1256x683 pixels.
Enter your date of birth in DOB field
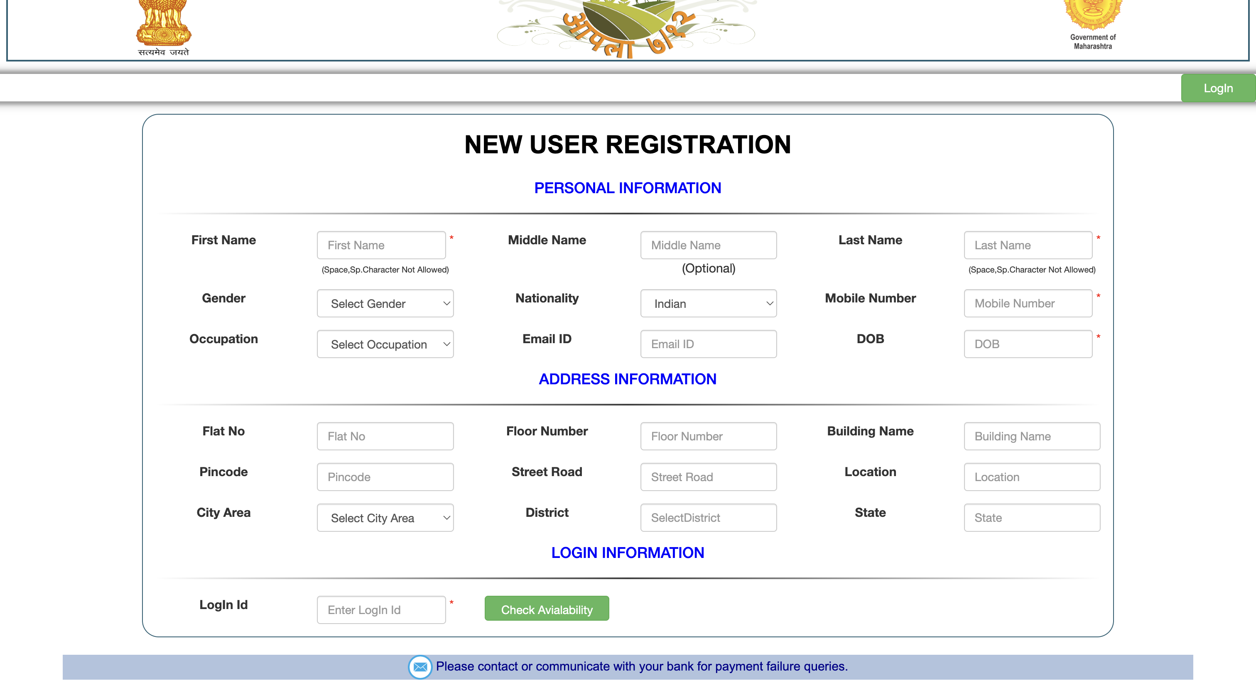tap(1029, 344)
